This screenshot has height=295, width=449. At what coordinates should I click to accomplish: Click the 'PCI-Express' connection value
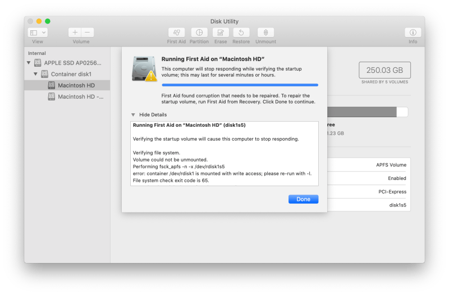point(392,192)
